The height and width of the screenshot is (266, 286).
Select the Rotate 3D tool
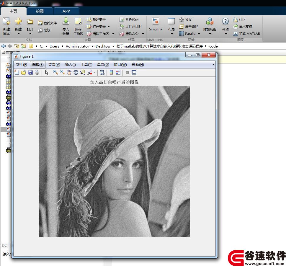tap(76, 72)
